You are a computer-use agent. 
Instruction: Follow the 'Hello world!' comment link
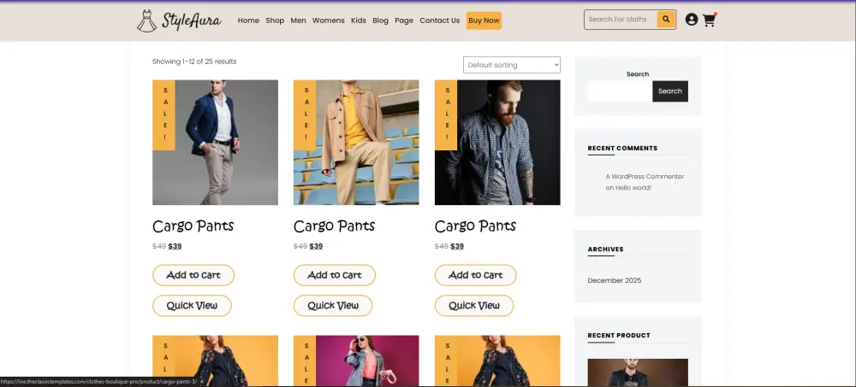(x=633, y=187)
